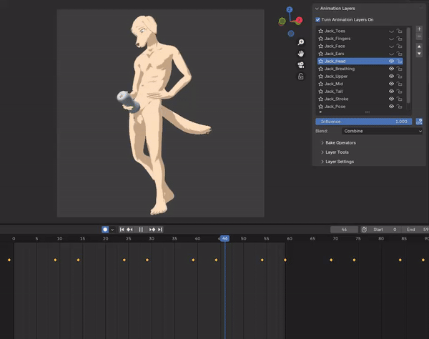Click the star icon next to Jack_Tail
The height and width of the screenshot is (339, 429).
(x=320, y=91)
